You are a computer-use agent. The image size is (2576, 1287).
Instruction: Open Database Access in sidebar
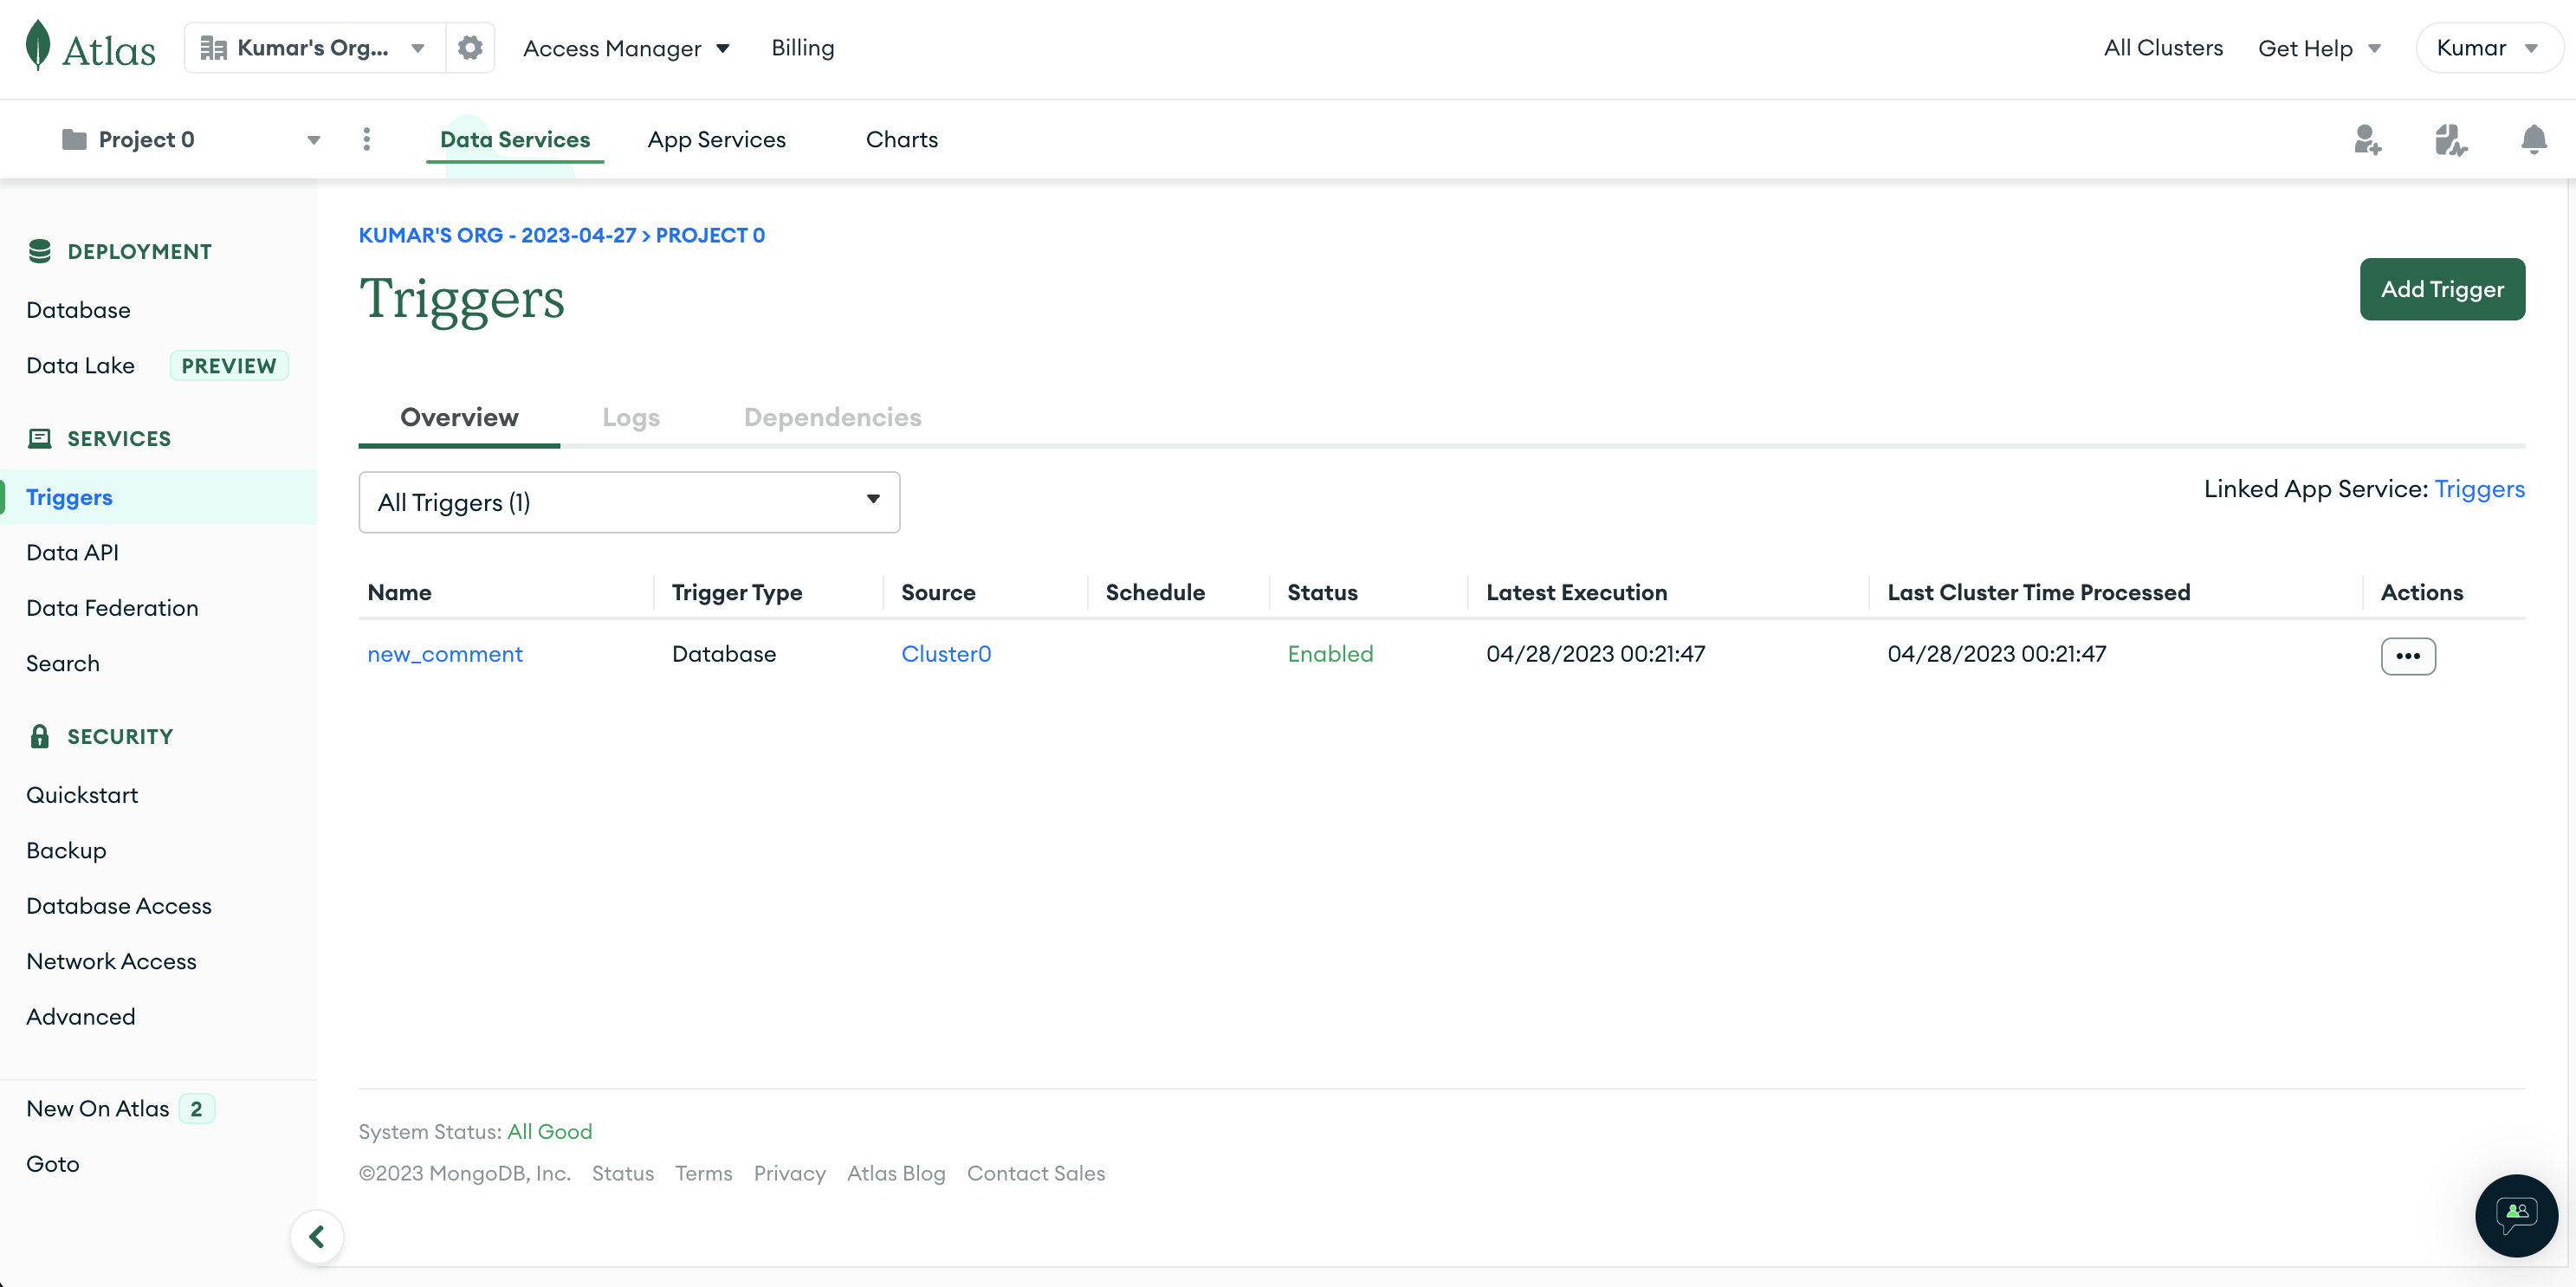[x=119, y=906]
